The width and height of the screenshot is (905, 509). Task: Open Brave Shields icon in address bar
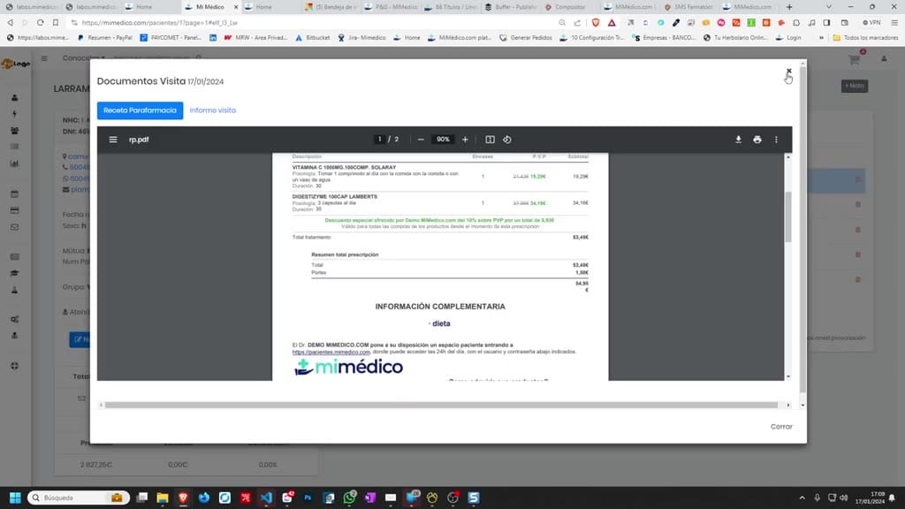point(596,22)
